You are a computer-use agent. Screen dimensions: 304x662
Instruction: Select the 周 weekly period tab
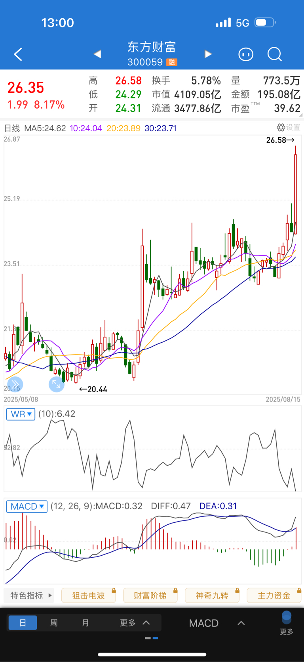click(x=54, y=623)
